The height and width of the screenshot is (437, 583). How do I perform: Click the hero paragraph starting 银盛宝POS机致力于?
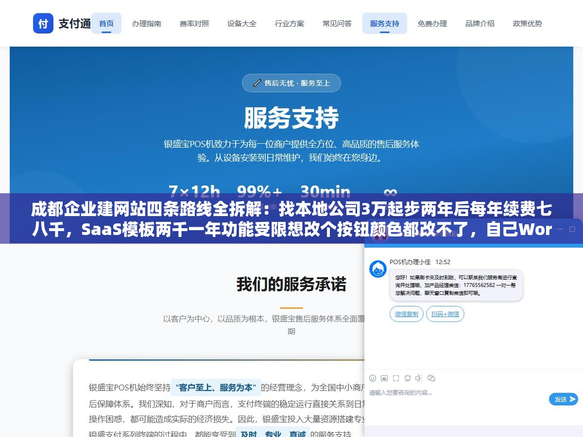(x=291, y=151)
